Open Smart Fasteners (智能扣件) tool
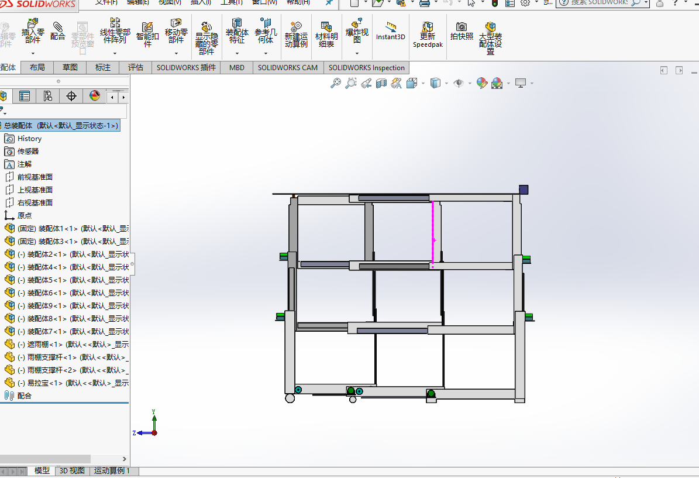The image size is (699, 478). tap(147, 35)
